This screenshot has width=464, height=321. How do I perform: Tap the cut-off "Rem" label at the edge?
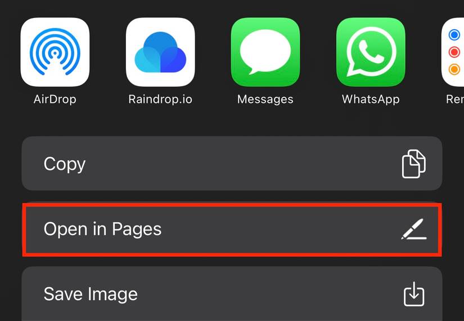point(455,100)
